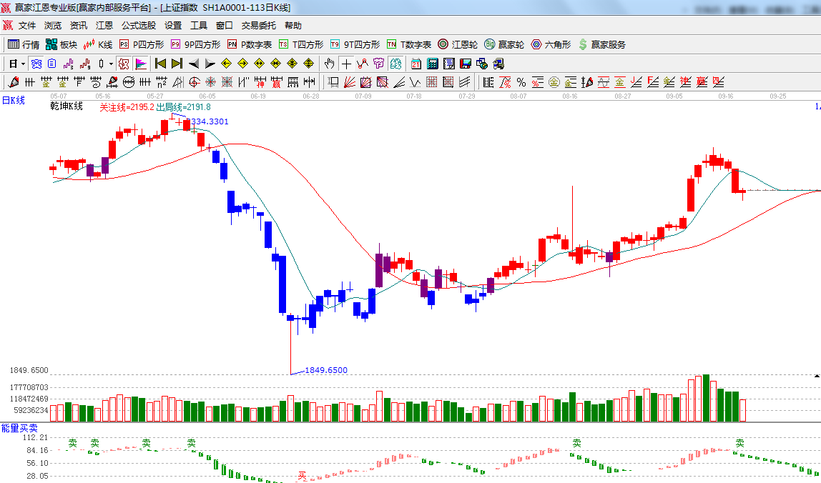Click the calendar date icon

tap(416, 64)
